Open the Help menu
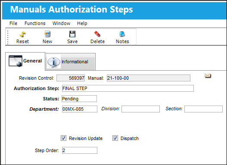The height and width of the screenshot is (165, 227). pos(82,23)
